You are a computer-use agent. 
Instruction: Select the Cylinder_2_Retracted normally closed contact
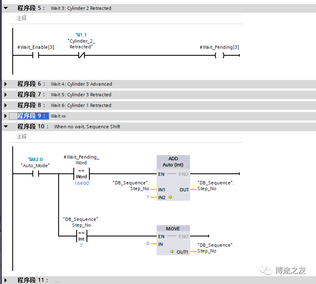pyautogui.click(x=82, y=55)
